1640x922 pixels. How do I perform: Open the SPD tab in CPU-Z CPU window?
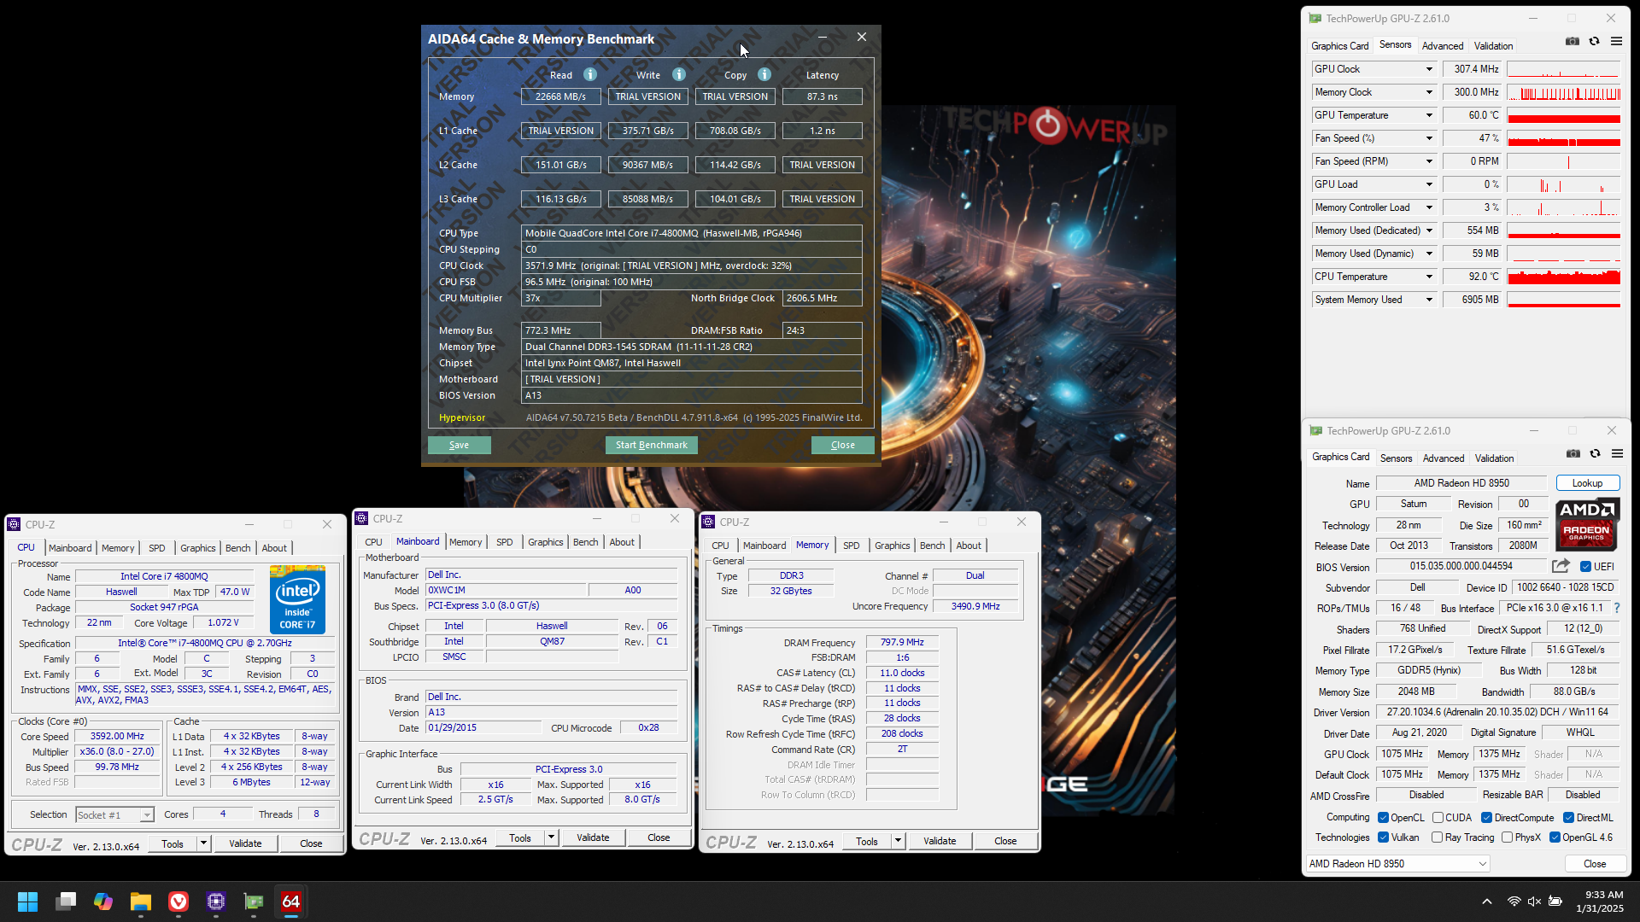click(x=157, y=548)
